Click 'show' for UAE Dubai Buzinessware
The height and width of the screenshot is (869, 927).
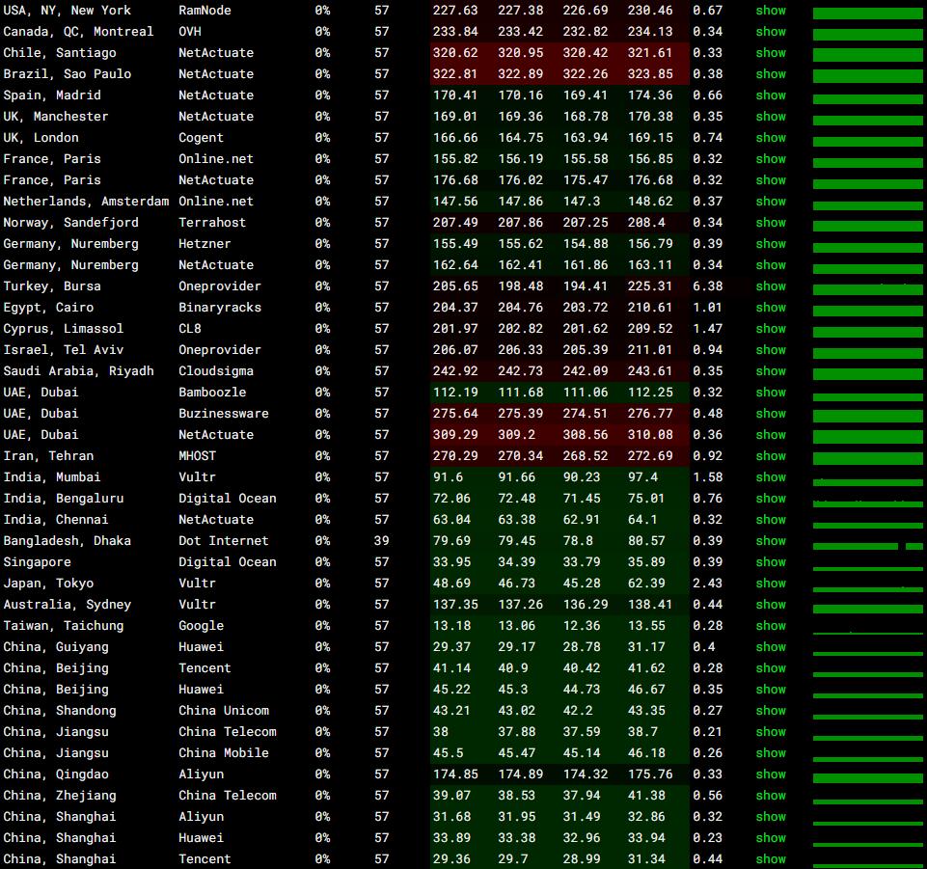[x=771, y=414]
